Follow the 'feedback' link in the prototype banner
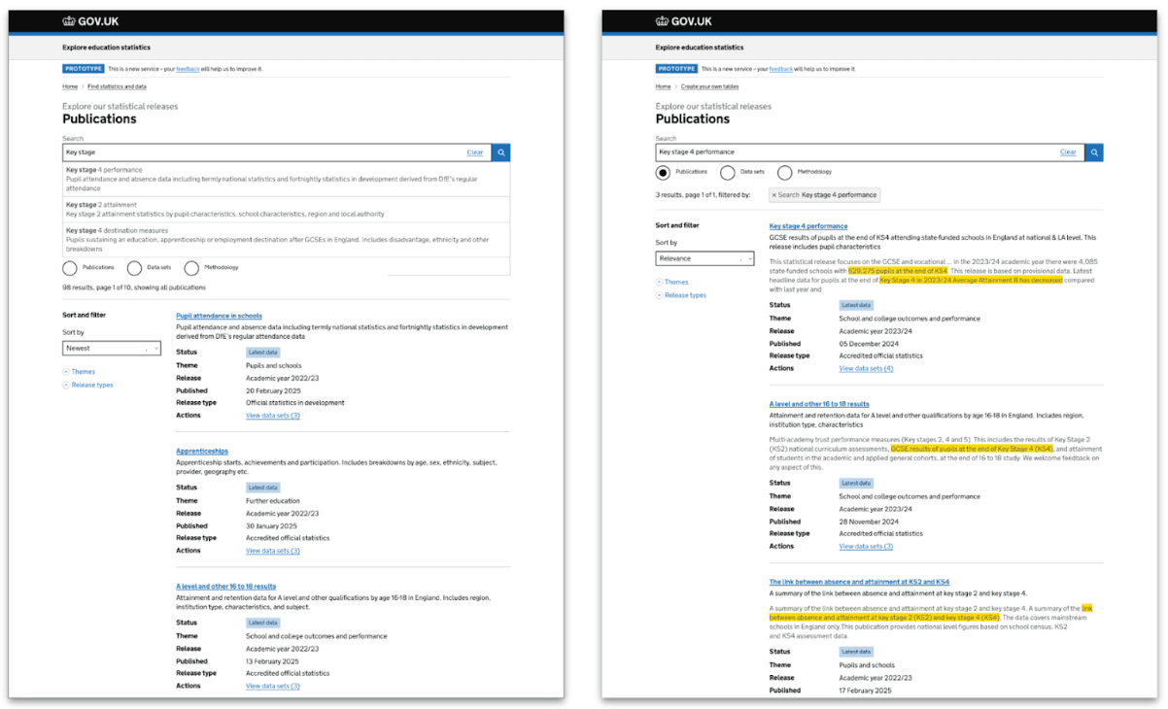Screen dimensions: 1168x709 [188, 68]
